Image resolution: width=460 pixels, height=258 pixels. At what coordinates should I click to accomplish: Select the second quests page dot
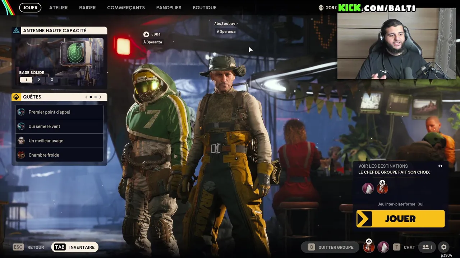[95, 97]
